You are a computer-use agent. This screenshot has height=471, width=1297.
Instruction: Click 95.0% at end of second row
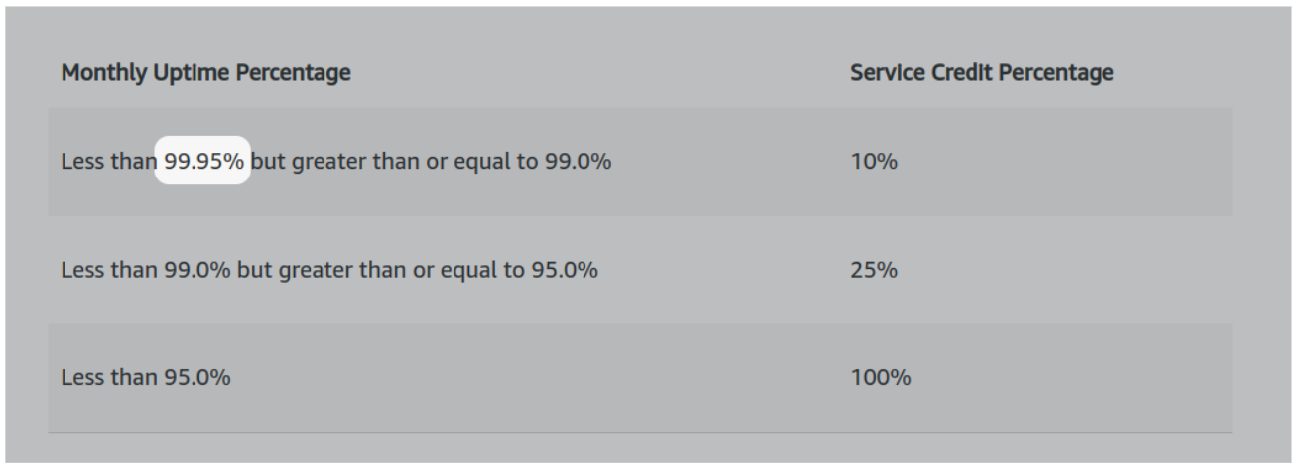[564, 269]
